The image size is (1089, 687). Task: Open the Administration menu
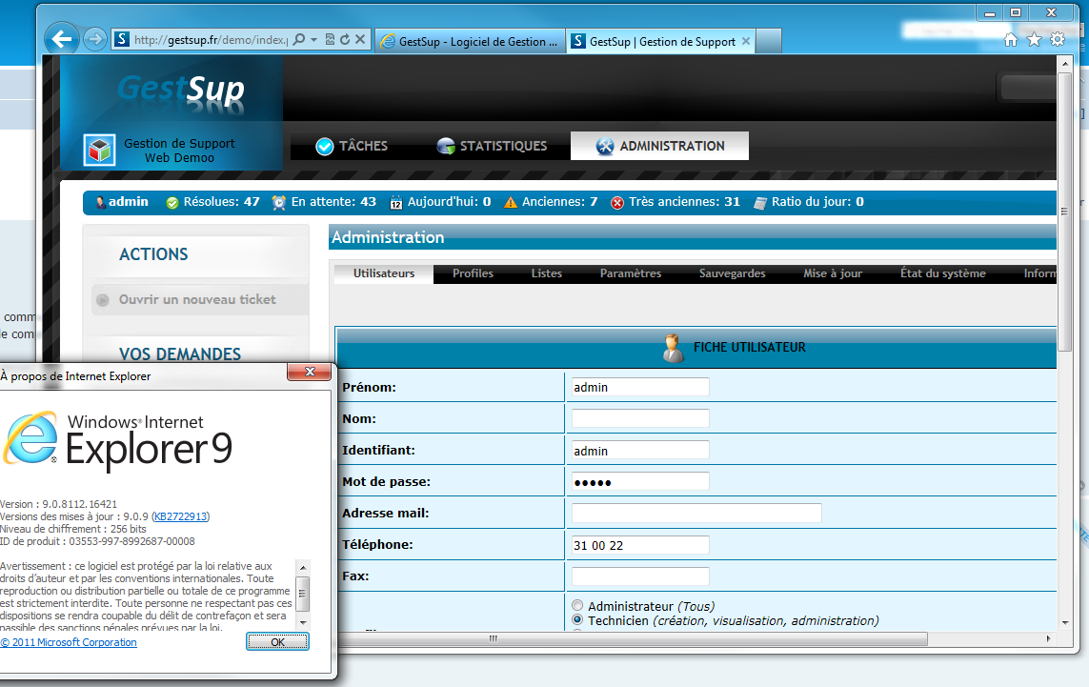[x=660, y=146]
